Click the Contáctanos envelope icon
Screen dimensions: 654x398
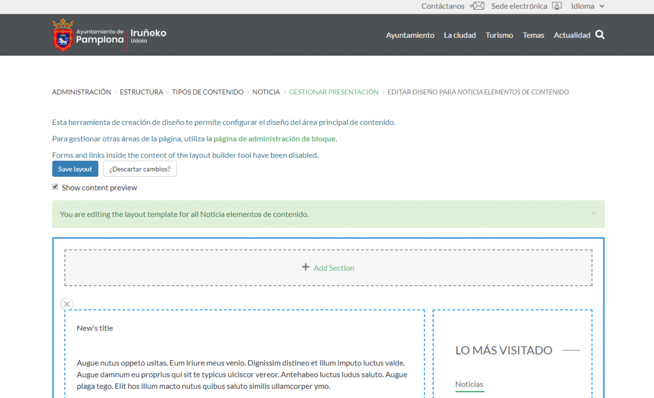coord(477,6)
